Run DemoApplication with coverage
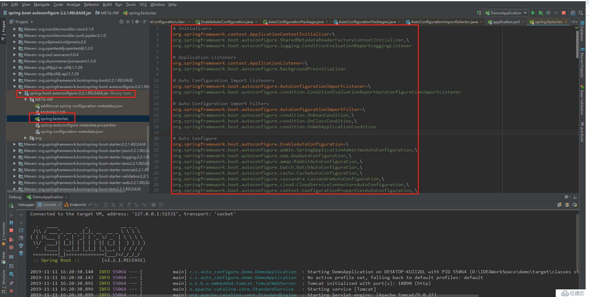Viewport: 589px width, 297px height. [548, 13]
